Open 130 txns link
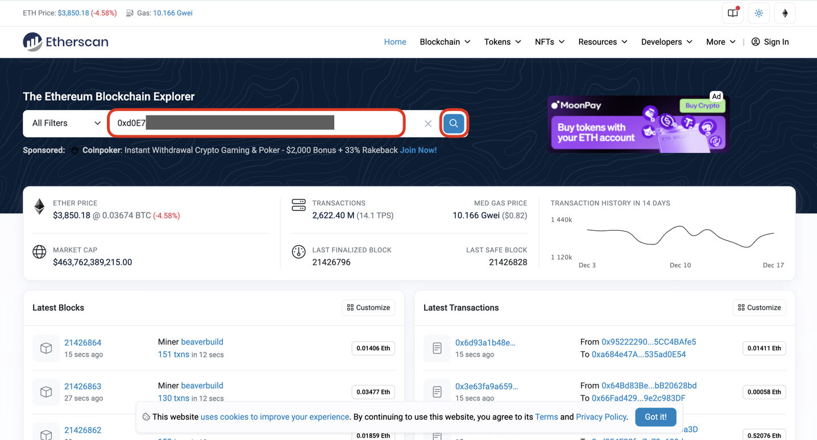Viewport: 817px width, 440px height. (173, 398)
